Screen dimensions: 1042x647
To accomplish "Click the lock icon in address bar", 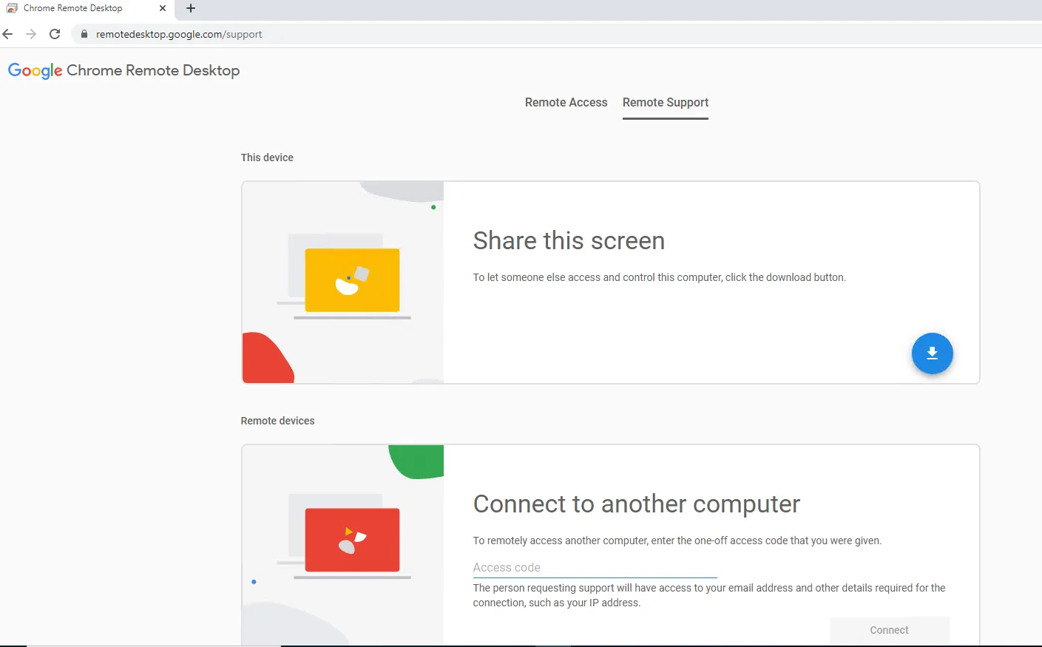I will (x=84, y=34).
